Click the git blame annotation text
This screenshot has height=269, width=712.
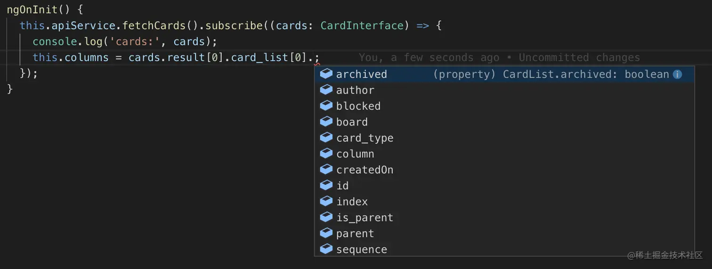499,57
